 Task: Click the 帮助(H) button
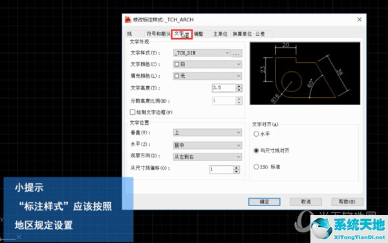[x=347, y=202]
